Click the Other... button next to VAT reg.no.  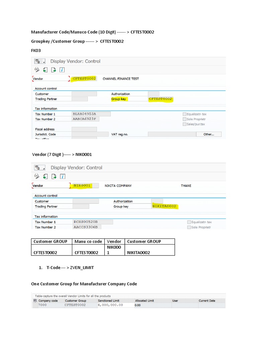209,134
